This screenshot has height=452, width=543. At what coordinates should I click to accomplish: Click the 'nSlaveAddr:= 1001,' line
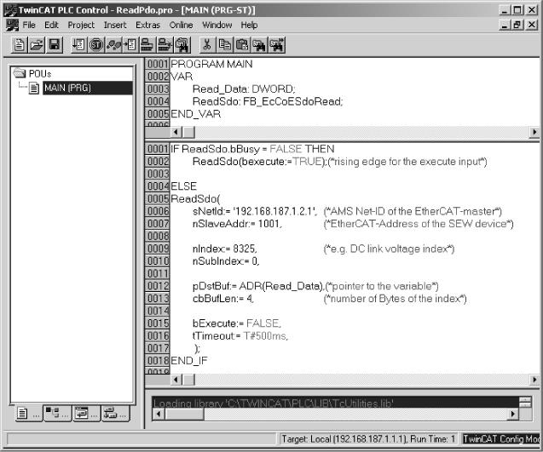point(237,224)
